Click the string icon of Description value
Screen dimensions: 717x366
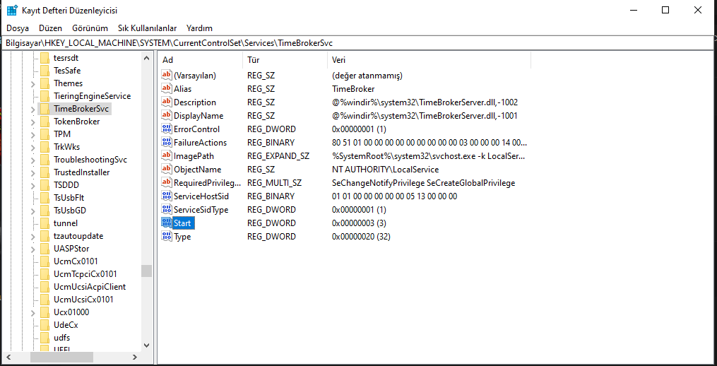167,102
